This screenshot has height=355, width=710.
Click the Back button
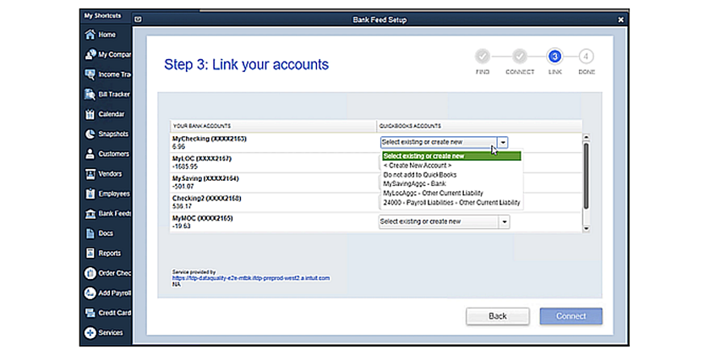pos(498,316)
